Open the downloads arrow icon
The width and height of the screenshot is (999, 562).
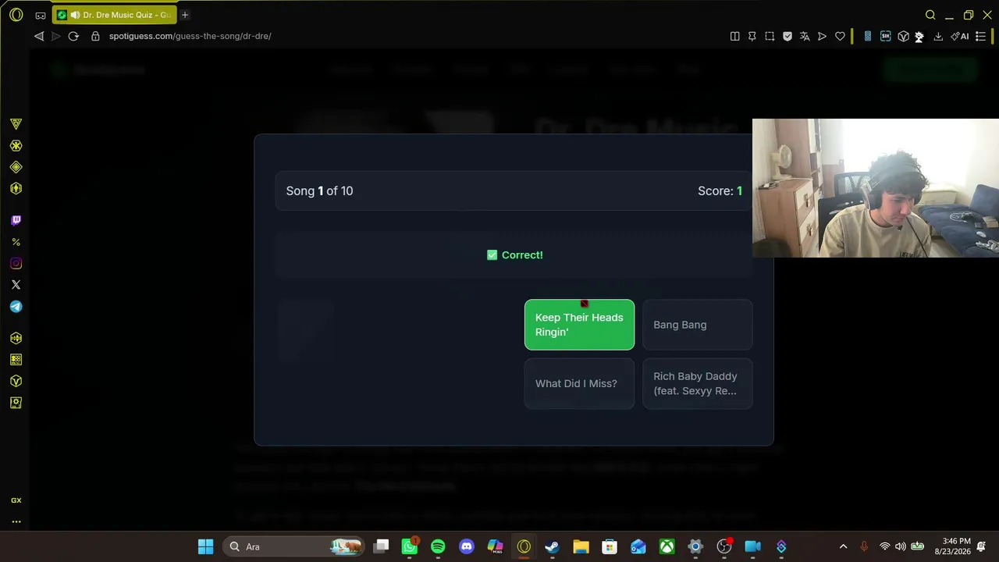click(938, 36)
